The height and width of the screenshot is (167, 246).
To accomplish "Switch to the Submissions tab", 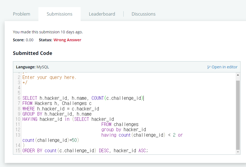I will click(60, 14).
